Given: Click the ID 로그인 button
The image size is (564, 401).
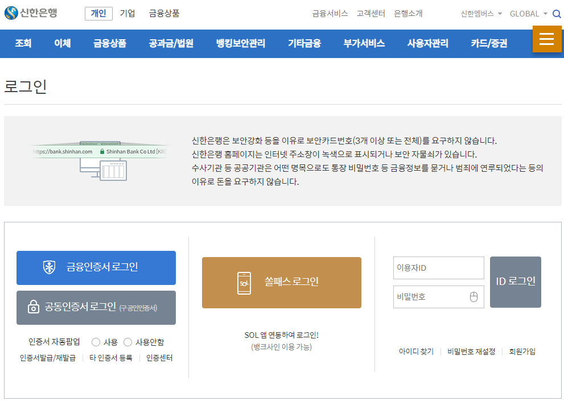Looking at the screenshot, I should pyautogui.click(x=515, y=282).
